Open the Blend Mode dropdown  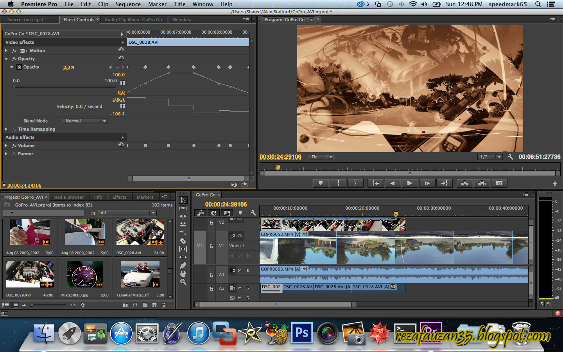tap(85, 121)
